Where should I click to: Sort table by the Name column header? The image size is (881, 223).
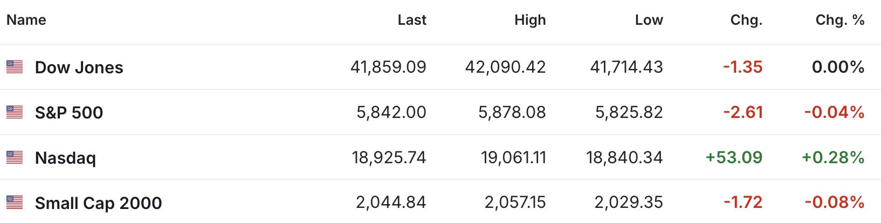[26, 20]
